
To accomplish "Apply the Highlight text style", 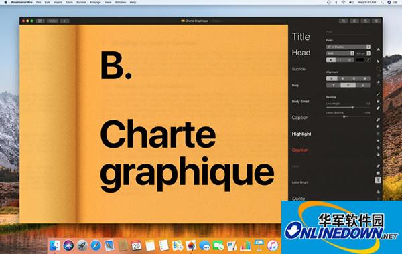I will coord(301,134).
